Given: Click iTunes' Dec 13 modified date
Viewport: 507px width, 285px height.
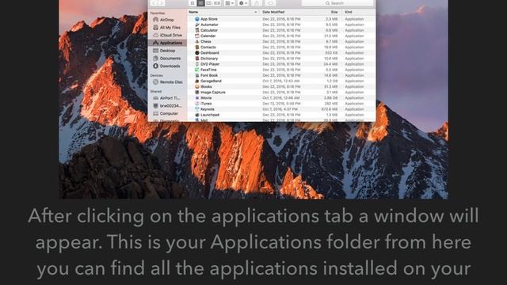Looking at the screenshot, I should click(x=281, y=104).
